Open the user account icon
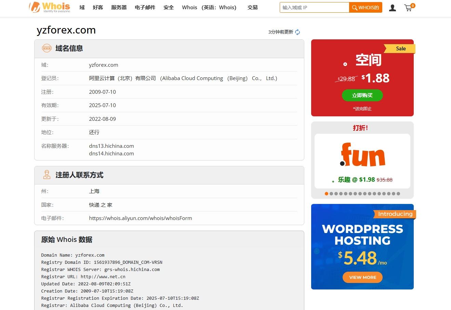451x310 pixels. (393, 8)
